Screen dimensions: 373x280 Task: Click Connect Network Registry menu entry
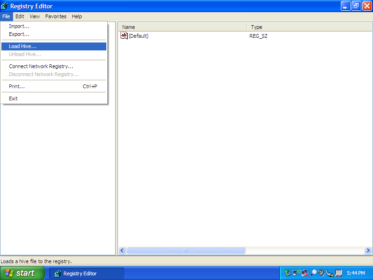click(x=54, y=66)
